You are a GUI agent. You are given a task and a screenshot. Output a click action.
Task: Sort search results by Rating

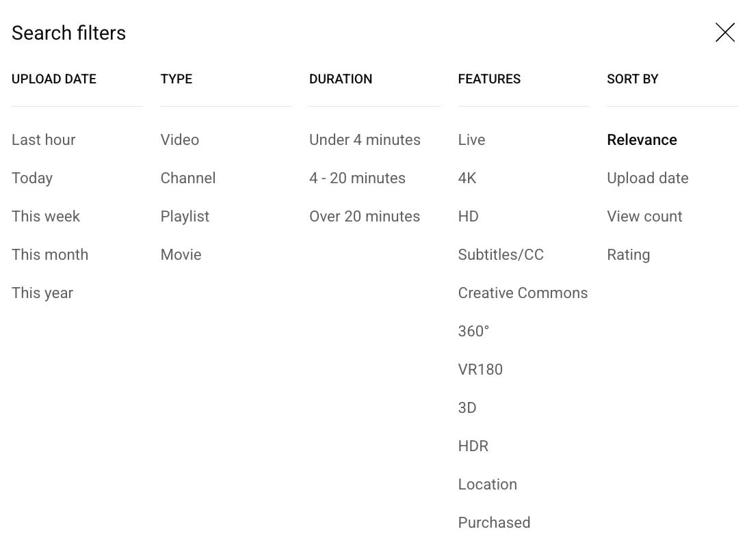628,255
